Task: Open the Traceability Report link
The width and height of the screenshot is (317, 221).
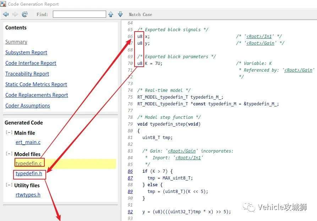Action: click(27, 74)
